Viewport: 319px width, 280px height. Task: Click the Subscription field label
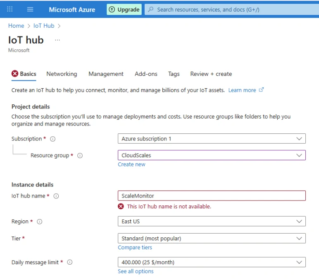(x=26, y=139)
